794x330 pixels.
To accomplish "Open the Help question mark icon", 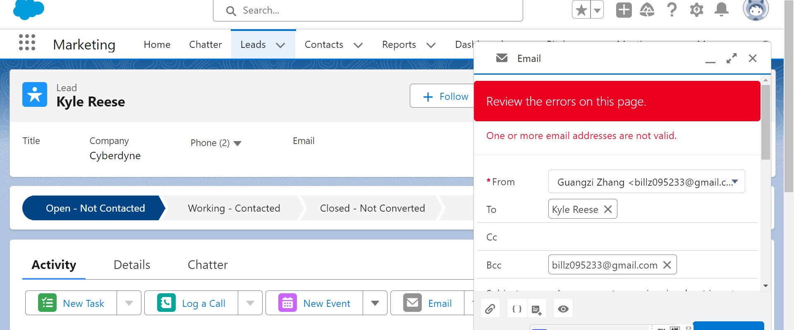I will coord(672,10).
